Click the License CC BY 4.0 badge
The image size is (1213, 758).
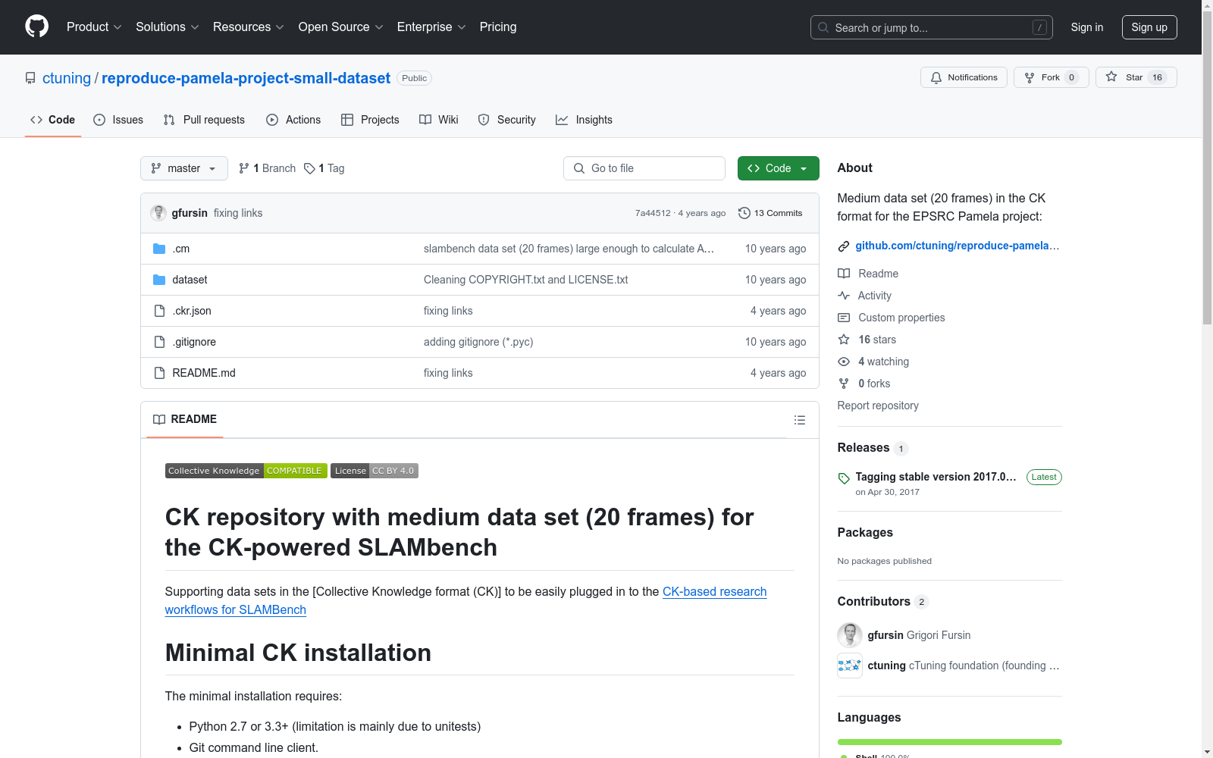tap(375, 471)
